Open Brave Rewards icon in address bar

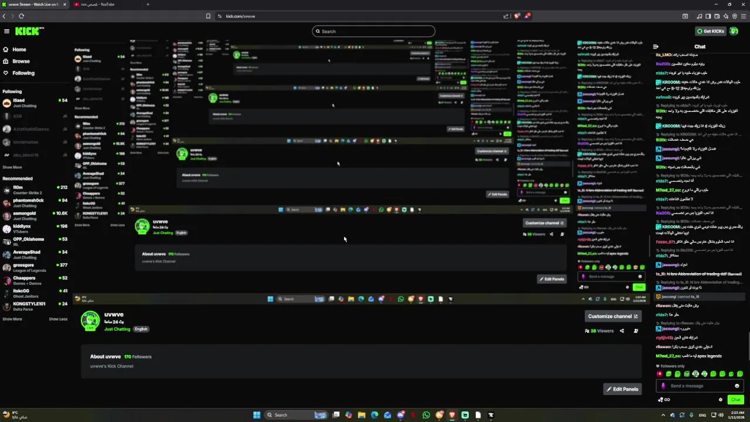point(527,16)
